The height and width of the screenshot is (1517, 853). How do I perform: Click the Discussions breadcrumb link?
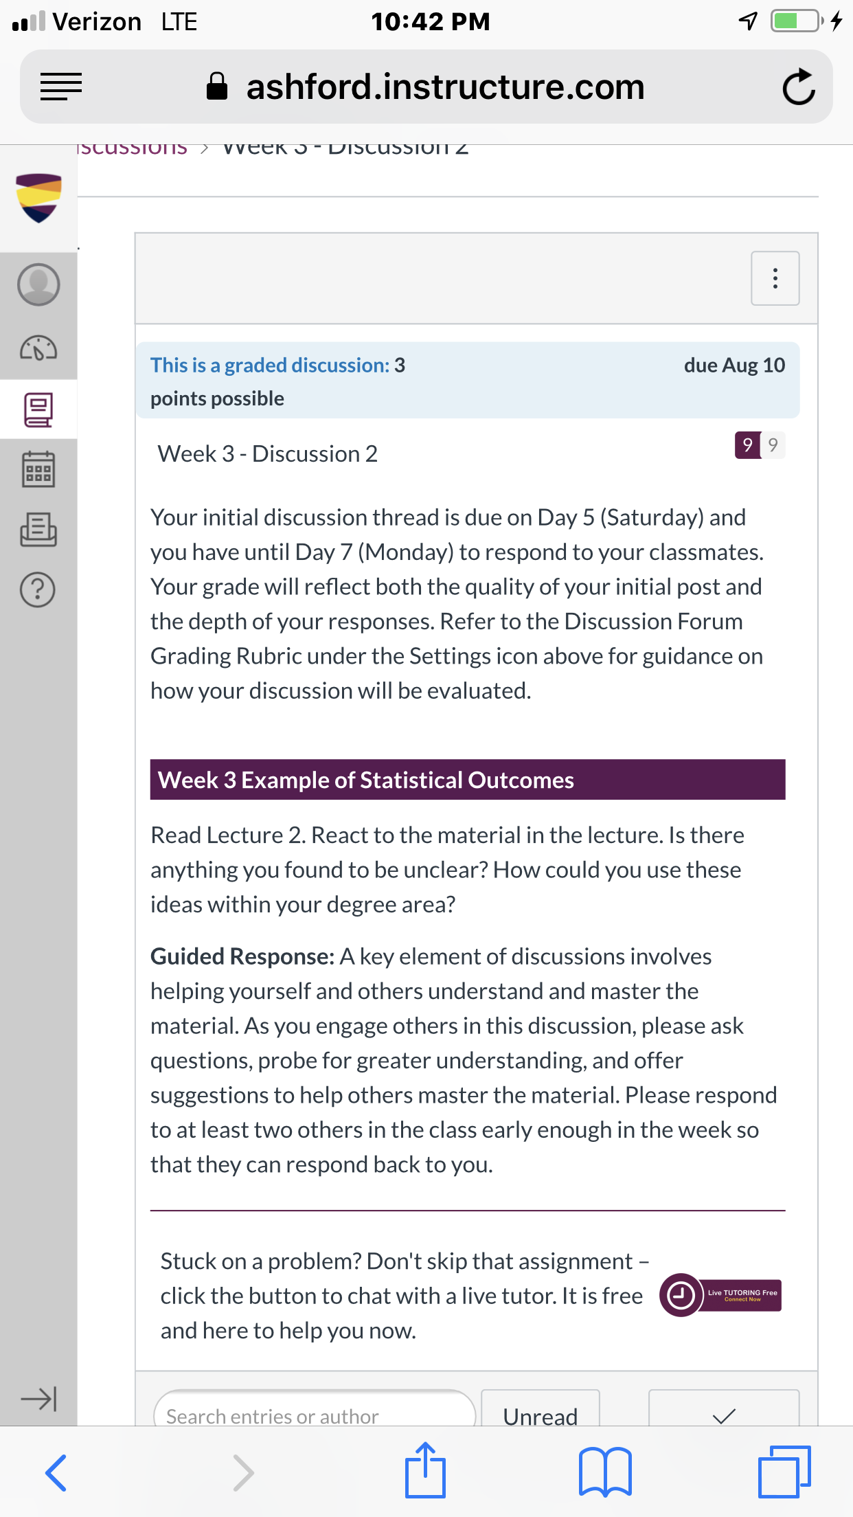coord(132,148)
